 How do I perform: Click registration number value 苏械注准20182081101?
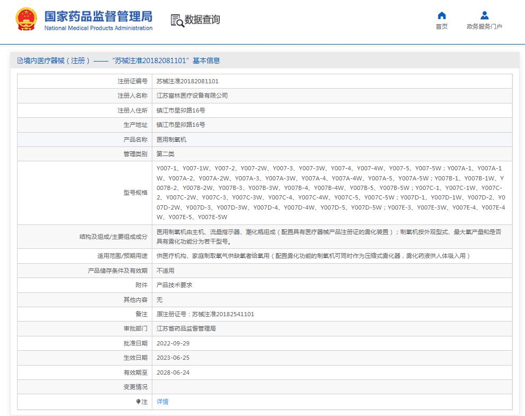[x=187, y=81]
